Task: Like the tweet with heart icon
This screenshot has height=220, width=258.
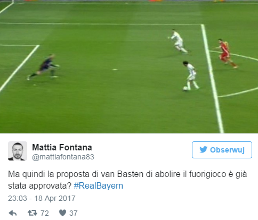Action: click(62, 213)
